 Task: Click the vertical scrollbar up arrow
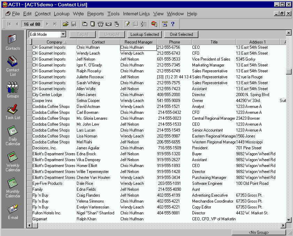(x=289, y=33)
